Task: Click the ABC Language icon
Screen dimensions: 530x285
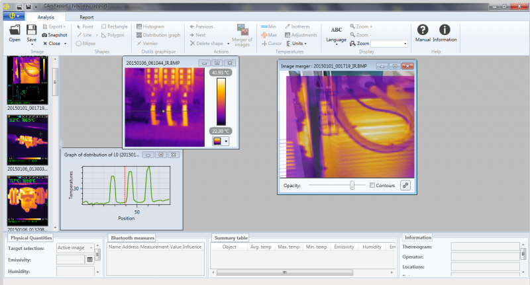Action: pyautogui.click(x=337, y=30)
